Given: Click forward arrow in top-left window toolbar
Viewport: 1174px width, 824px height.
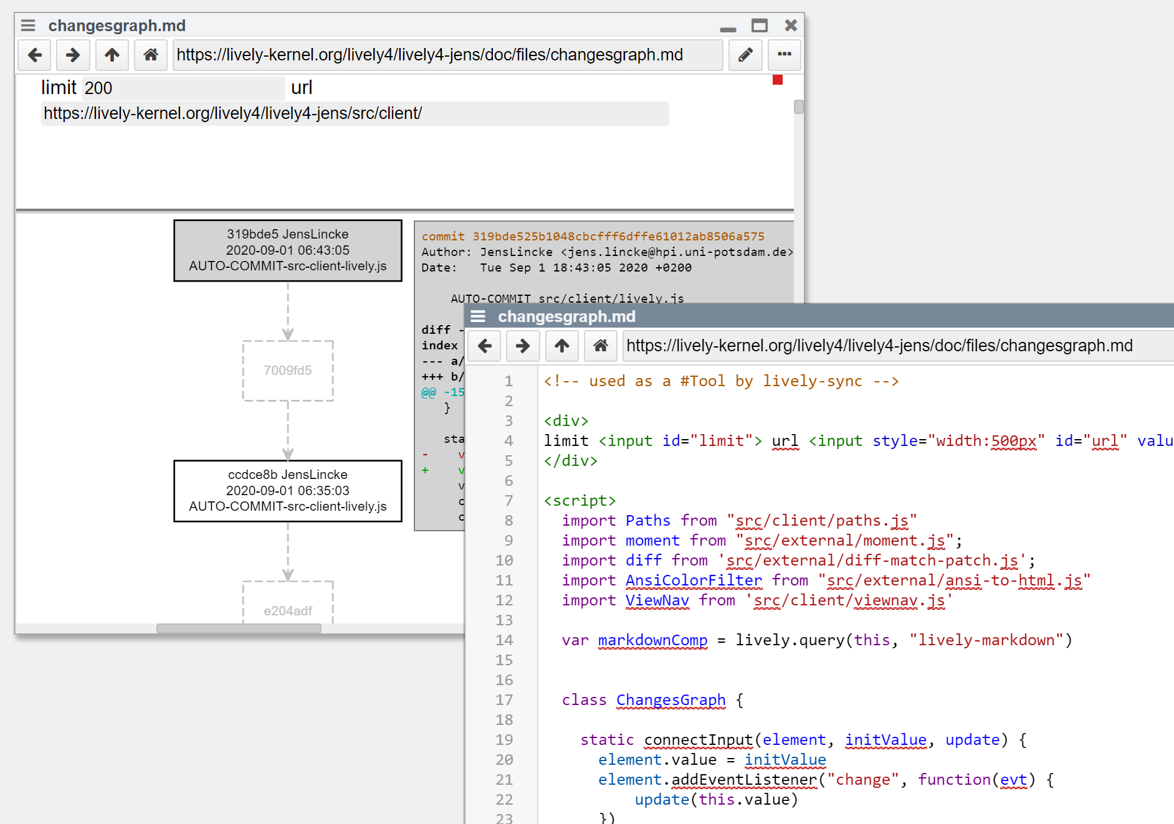Looking at the screenshot, I should (x=73, y=55).
